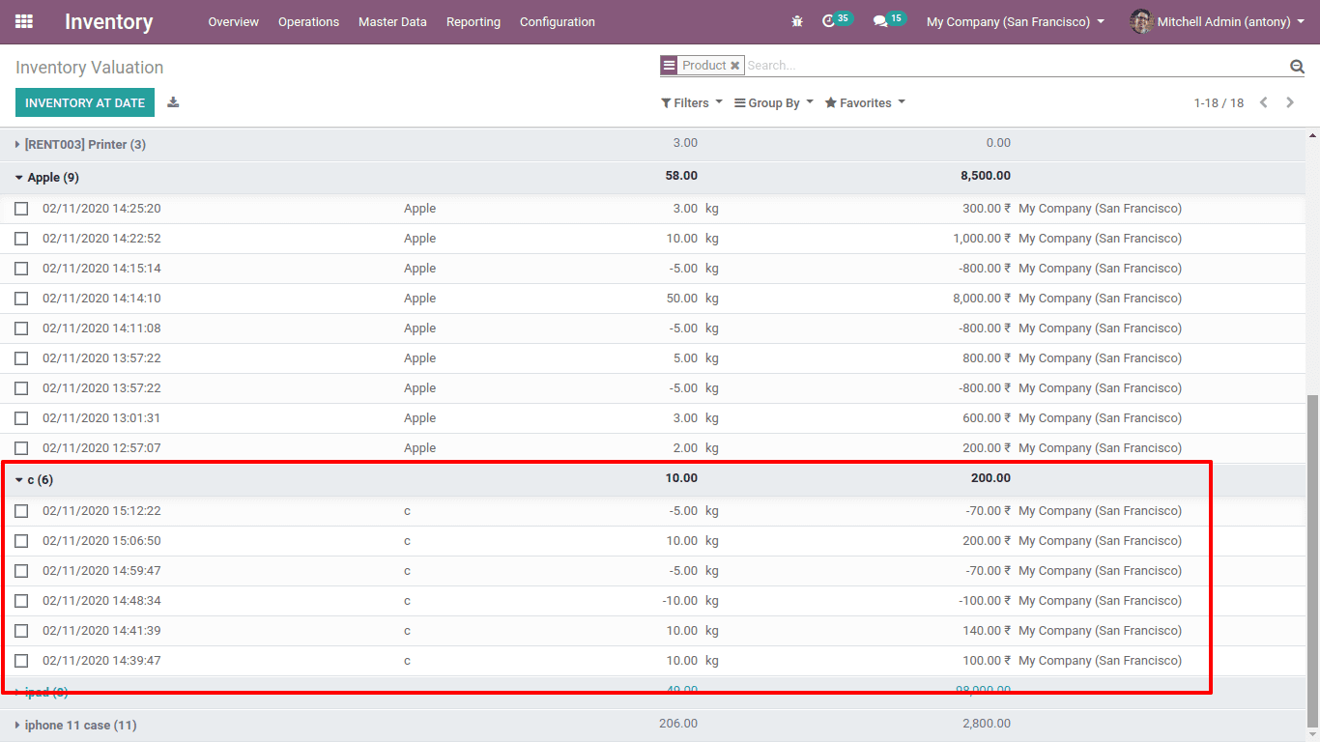The width and height of the screenshot is (1320, 742).
Task: Open the Operations menu
Action: (308, 21)
